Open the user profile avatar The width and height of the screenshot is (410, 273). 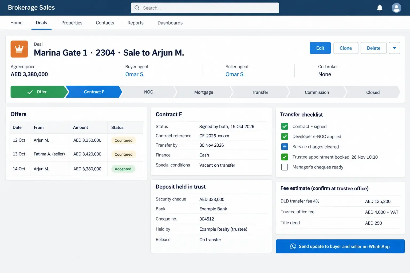point(396,8)
